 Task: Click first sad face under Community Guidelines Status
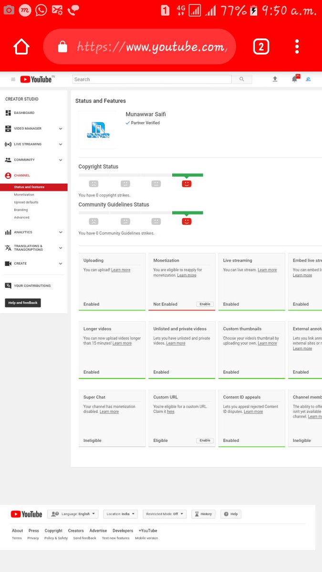tap(93, 222)
